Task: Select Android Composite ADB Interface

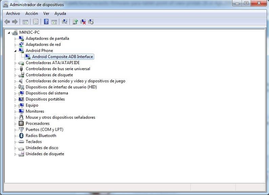Action: [62, 57]
